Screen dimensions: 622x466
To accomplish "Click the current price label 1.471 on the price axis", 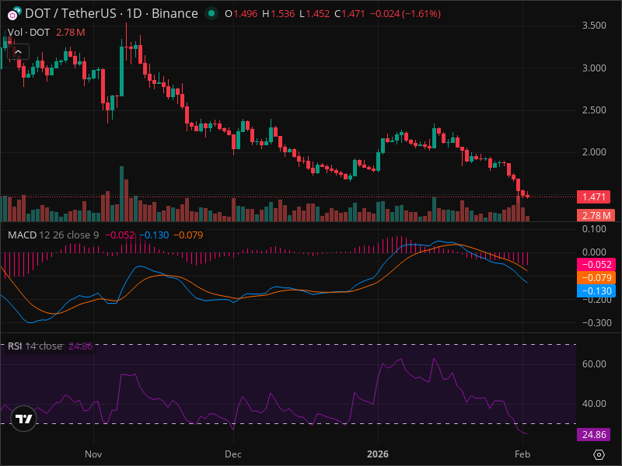I will [593, 197].
